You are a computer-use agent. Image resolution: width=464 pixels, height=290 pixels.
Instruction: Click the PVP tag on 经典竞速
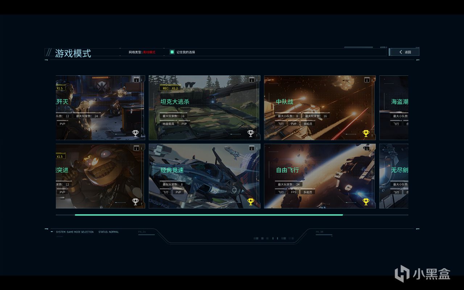[178, 192]
